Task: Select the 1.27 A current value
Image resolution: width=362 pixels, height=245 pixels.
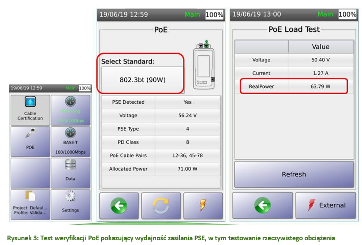Action: click(320, 73)
